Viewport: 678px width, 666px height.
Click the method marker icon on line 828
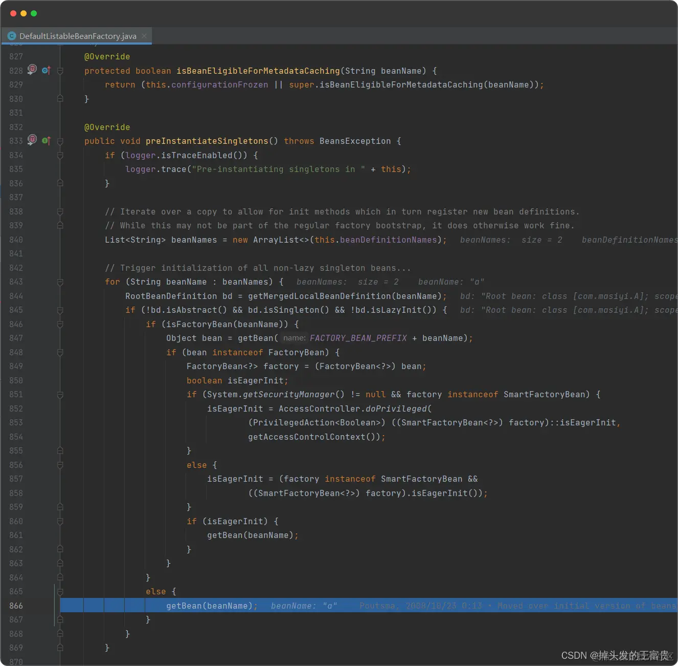(x=32, y=69)
